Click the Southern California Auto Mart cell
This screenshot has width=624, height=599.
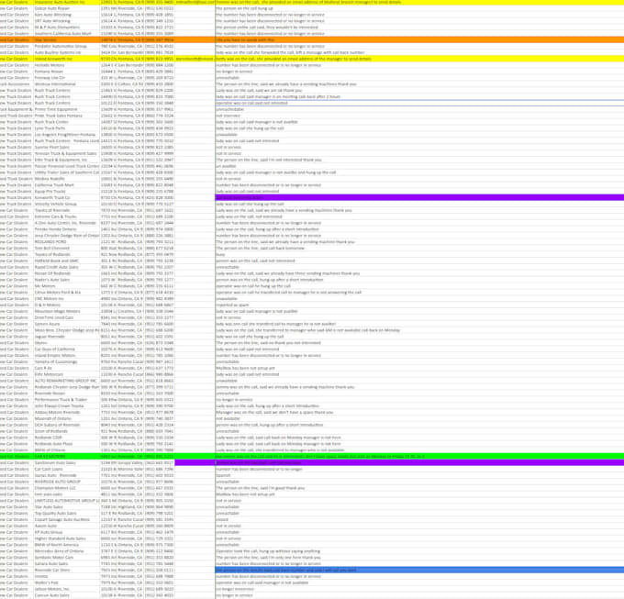tap(66, 34)
